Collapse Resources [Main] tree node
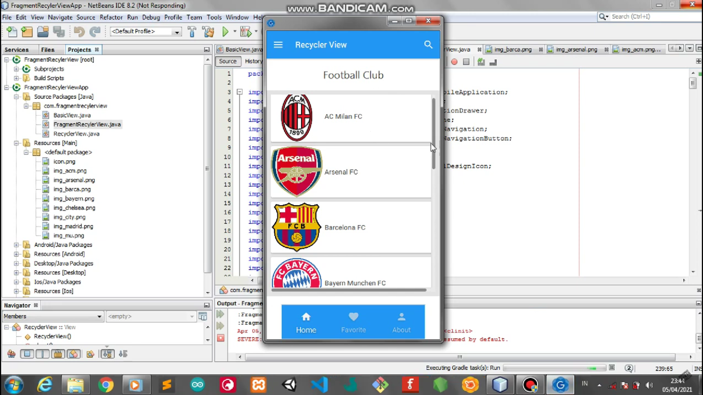The width and height of the screenshot is (703, 395). (16, 143)
